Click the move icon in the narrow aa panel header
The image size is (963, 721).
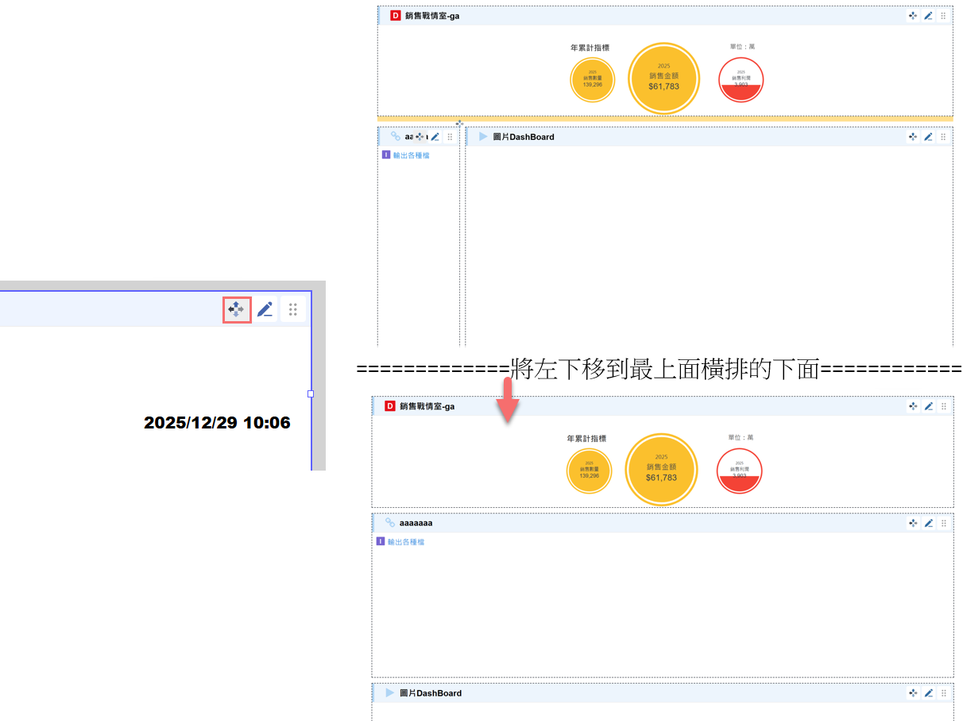coord(420,137)
